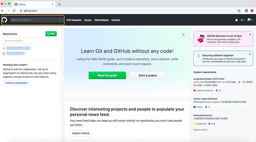Close Securing software together notice

pos(250,54)
